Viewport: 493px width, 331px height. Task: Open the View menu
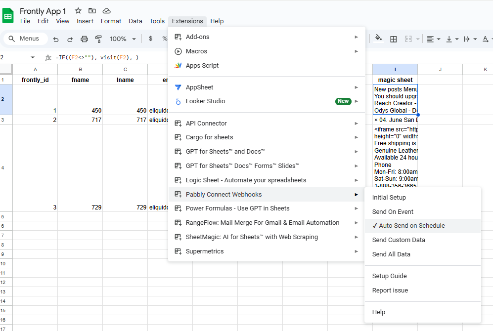[x=63, y=21]
